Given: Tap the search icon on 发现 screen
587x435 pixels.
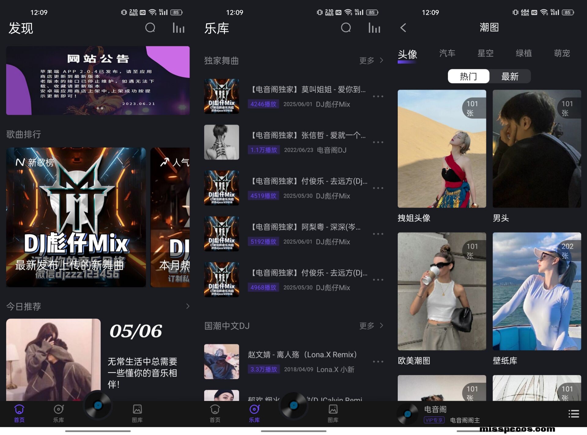Looking at the screenshot, I should pos(150,28).
